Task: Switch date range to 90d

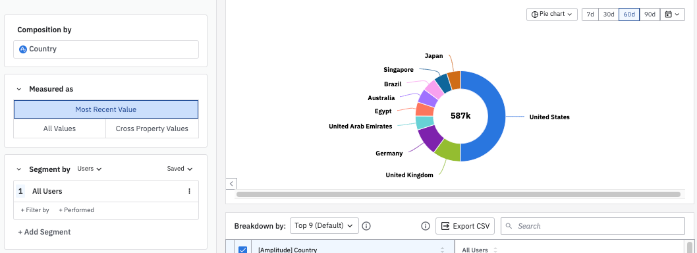Action: click(650, 14)
